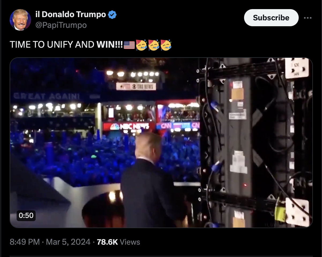Open il Donaldo Trumpo's profile avatar
The width and height of the screenshot is (322, 257).
pos(20,20)
